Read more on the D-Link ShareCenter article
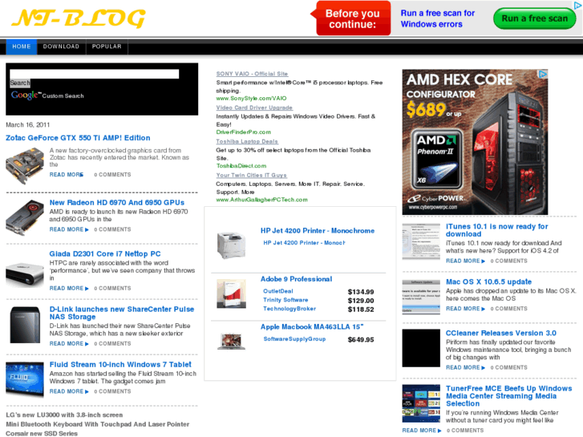Viewport: 583px width, 437px height. tap(69, 344)
